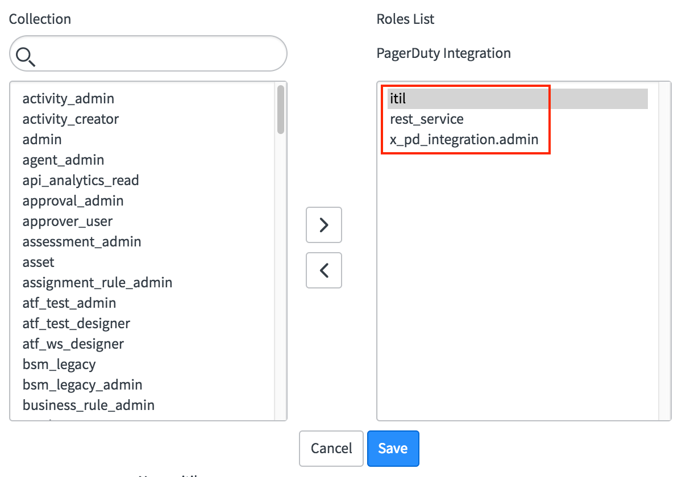Click the Collection list scrollbar thumb

tap(281, 110)
